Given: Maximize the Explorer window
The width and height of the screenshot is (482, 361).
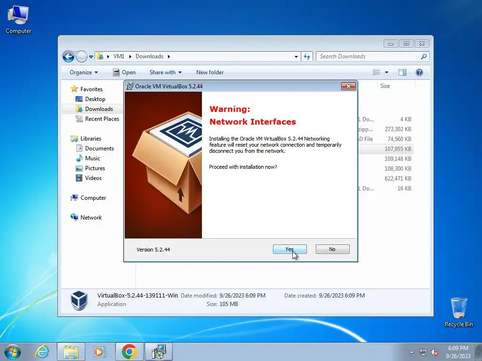Looking at the screenshot, I should pyautogui.click(x=406, y=44).
